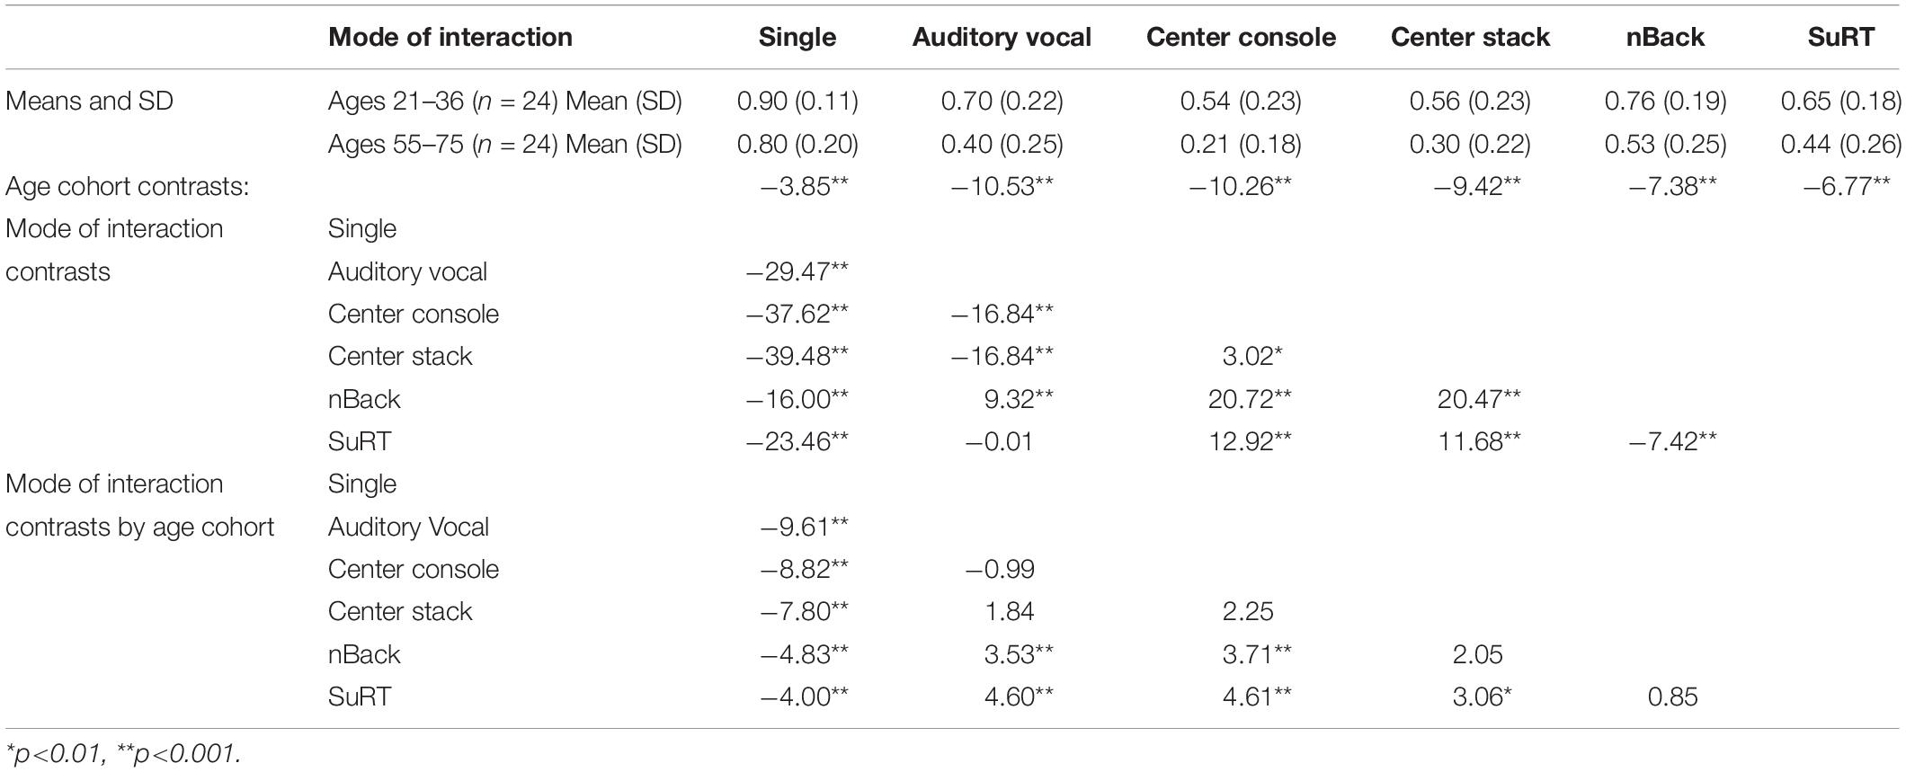Click the −7.42** cell under nBack
Image resolution: width=1906 pixels, height=772 pixels.
point(1673,441)
